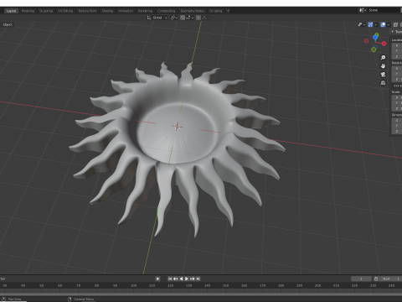Play animation in reverse

182,279
